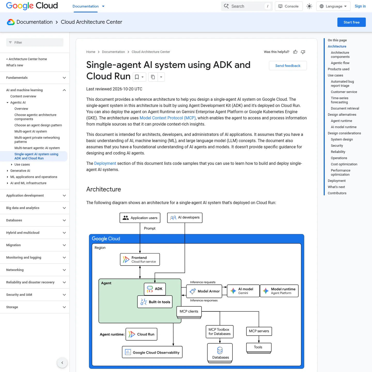The image size is (372, 372).
Task: Expand the Security and IAM section
Action: tap(64, 295)
